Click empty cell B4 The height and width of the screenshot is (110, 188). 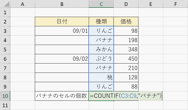click(x=62, y=40)
